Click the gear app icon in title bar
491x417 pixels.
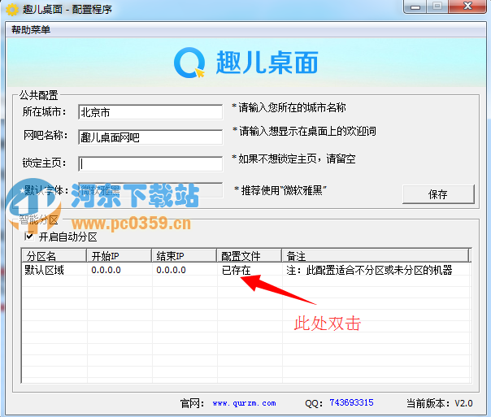(12, 10)
